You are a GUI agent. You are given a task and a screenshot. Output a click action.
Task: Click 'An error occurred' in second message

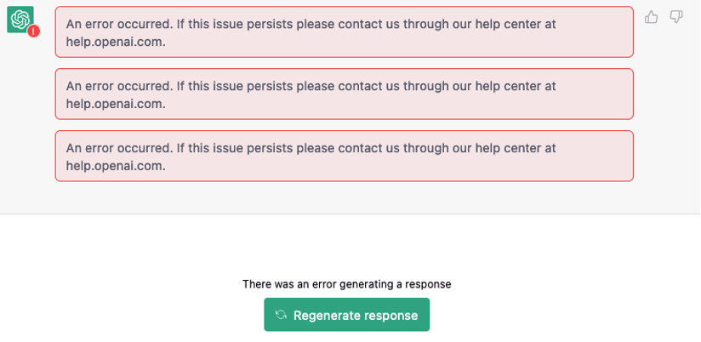(118, 86)
